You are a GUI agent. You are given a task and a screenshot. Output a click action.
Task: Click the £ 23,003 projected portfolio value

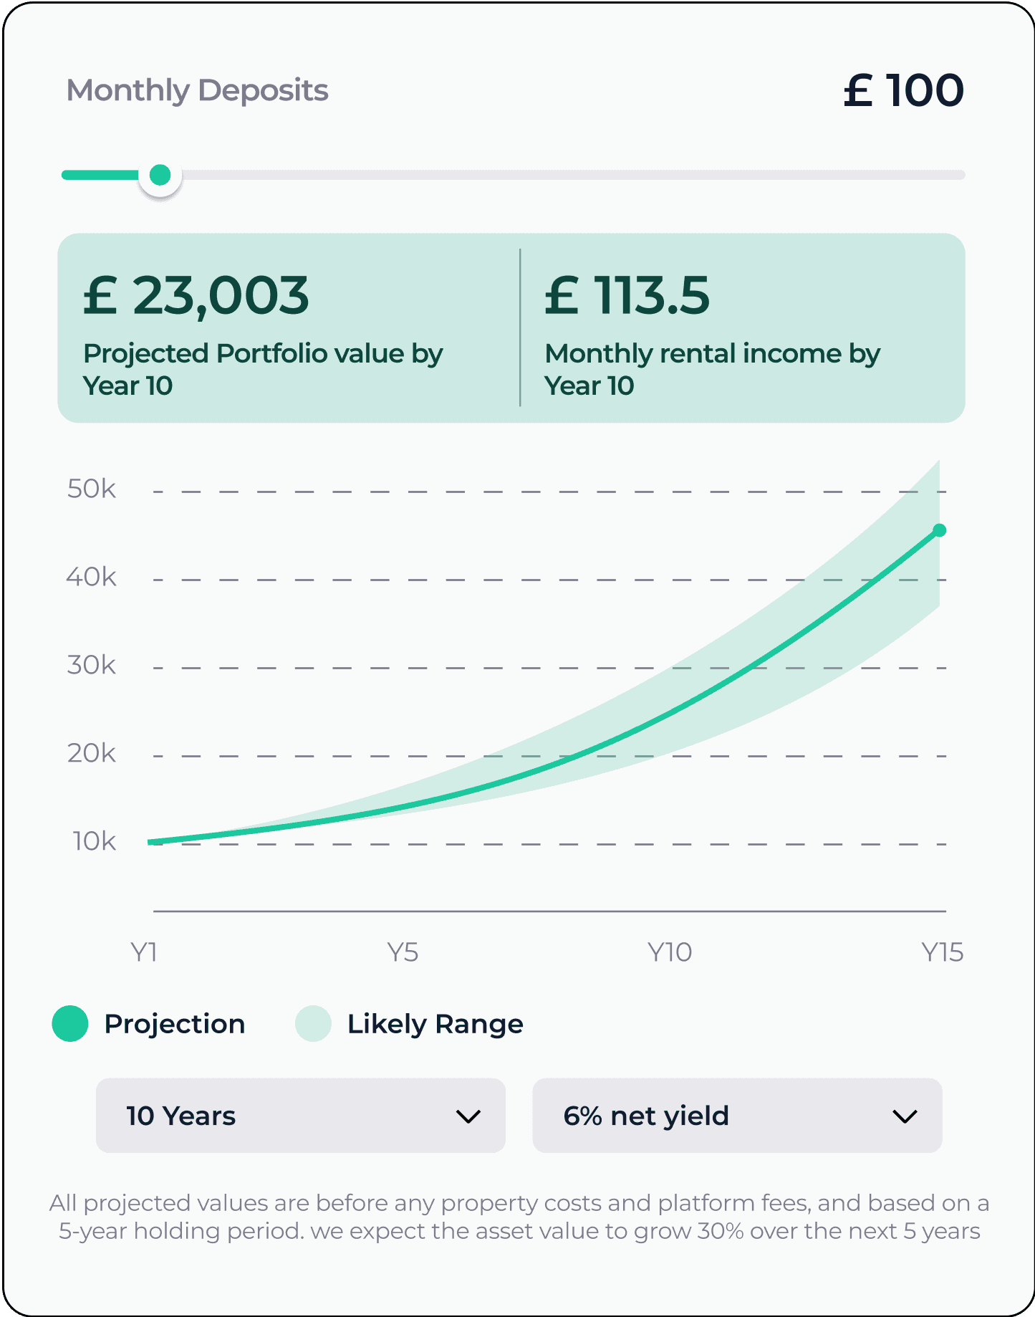(x=196, y=295)
